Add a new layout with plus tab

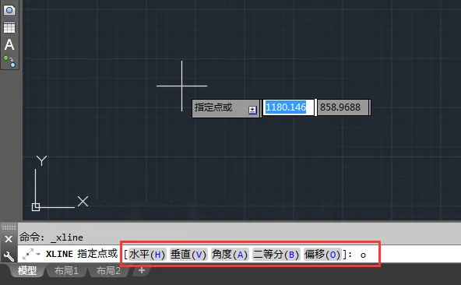[142, 270]
